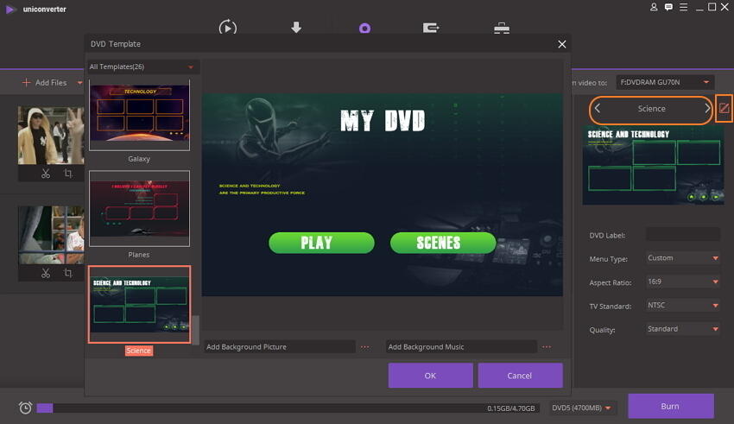Confirm the template with OK button
The image size is (734, 424).
[x=430, y=376]
